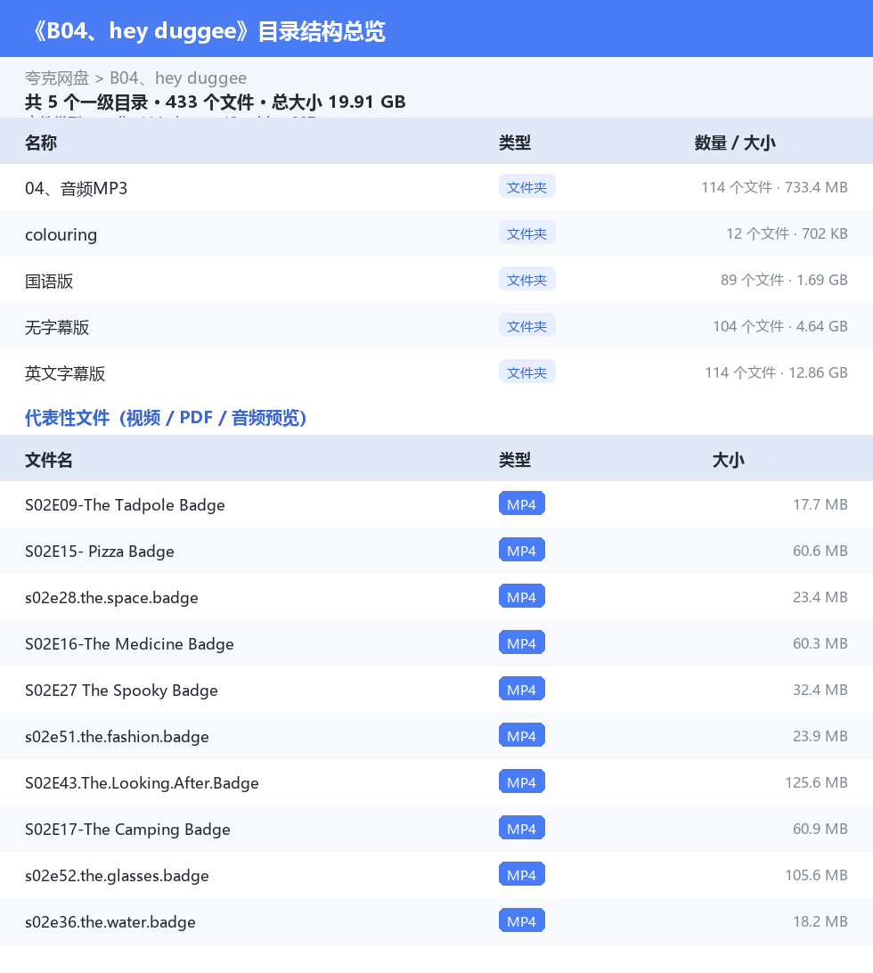Select the 60.9 MB size value
Screen dimensions: 873x973
[820, 829]
